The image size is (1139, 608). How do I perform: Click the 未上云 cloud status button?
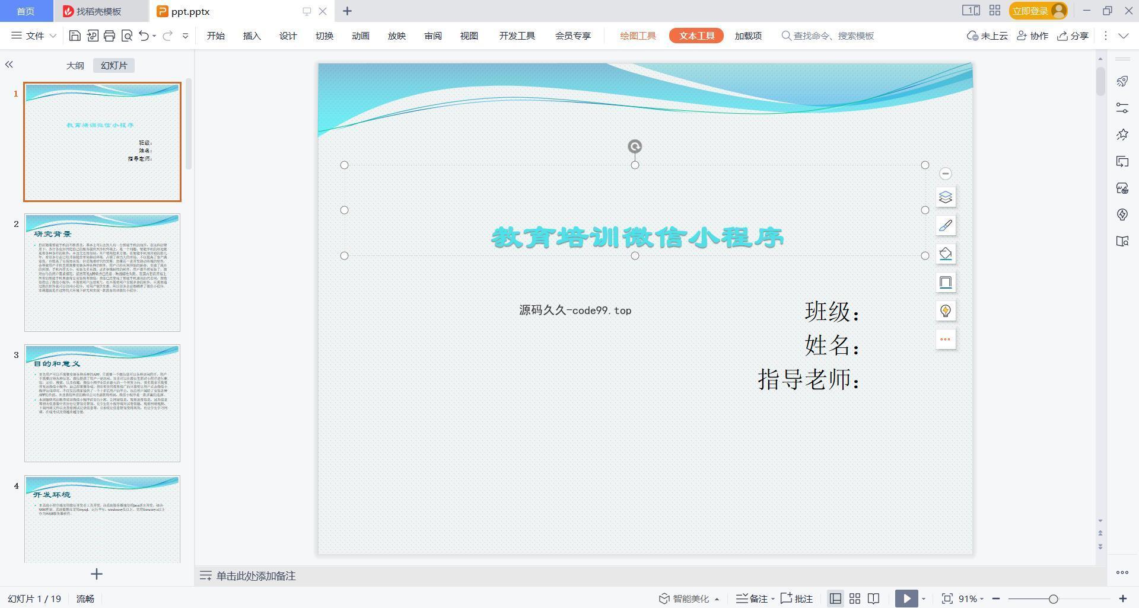point(987,36)
